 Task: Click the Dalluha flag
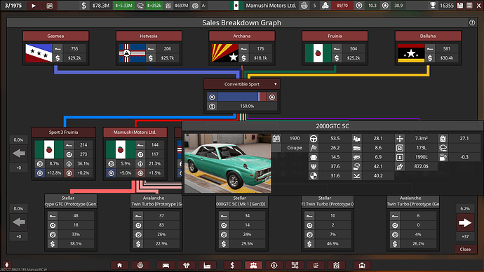pos(411,53)
